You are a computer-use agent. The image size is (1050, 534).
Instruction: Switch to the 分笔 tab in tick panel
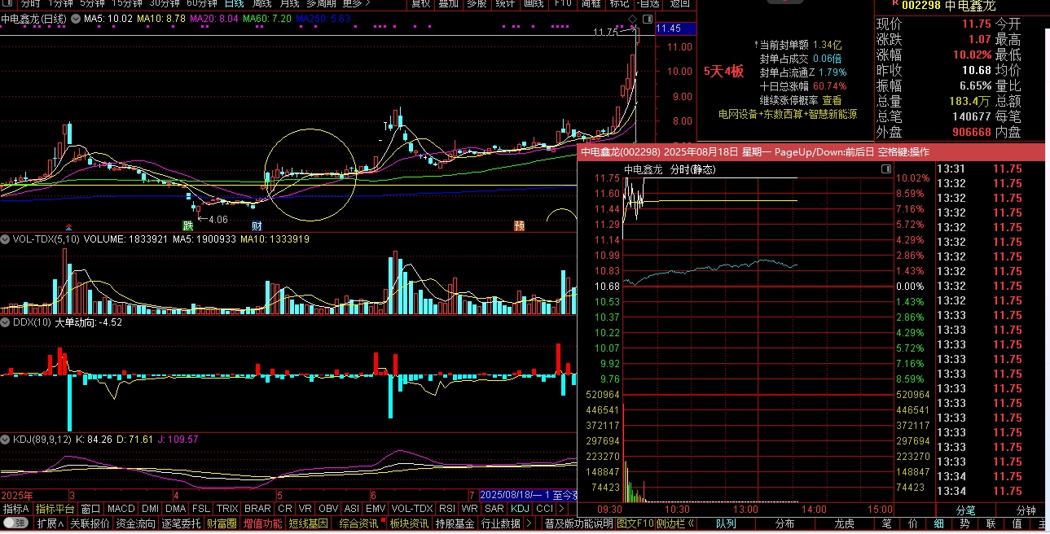coord(964,510)
